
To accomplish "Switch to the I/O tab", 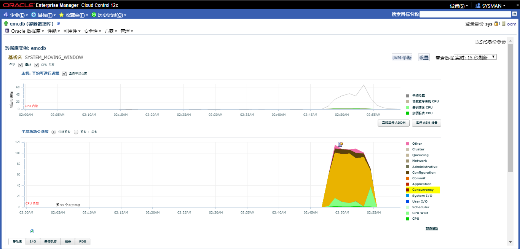I will click(x=33, y=241).
